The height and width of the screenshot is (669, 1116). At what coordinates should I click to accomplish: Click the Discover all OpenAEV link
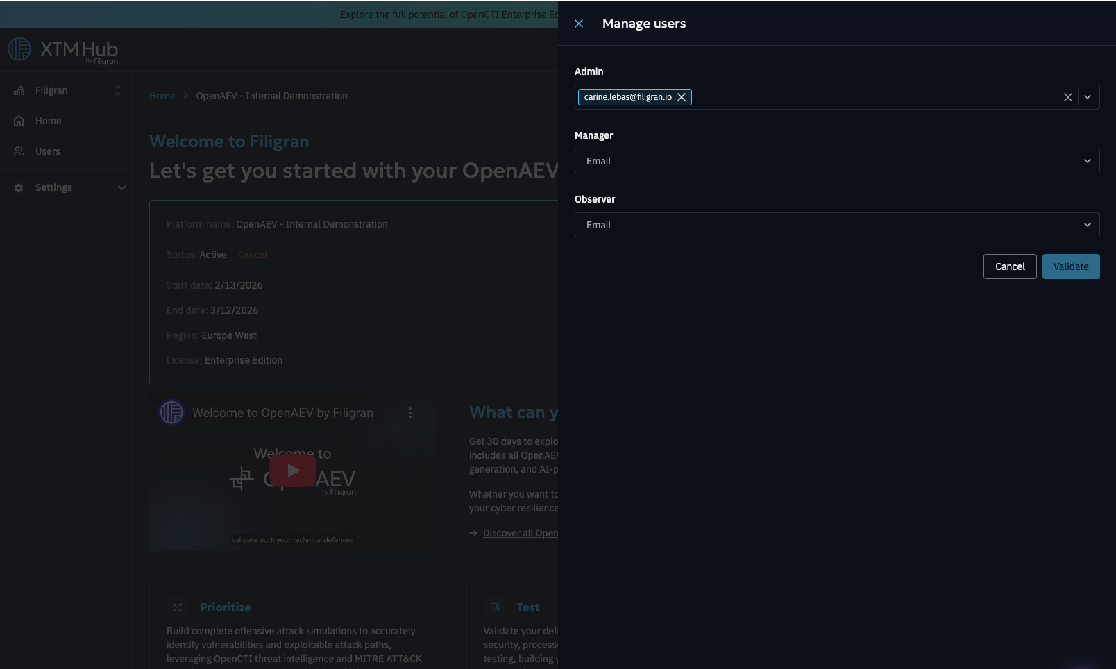[520, 533]
